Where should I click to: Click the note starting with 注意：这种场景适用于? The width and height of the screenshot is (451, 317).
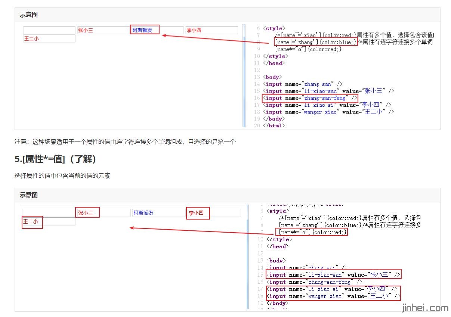click(x=125, y=142)
